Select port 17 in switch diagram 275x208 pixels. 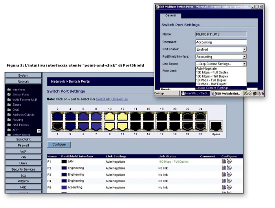pos(161,126)
